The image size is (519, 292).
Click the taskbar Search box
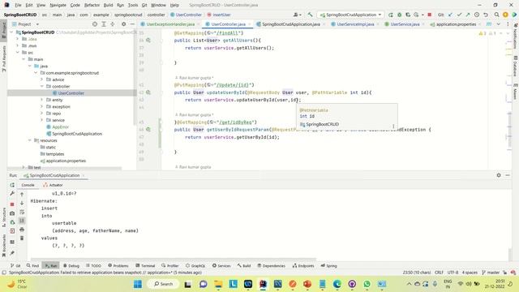pos(163,284)
